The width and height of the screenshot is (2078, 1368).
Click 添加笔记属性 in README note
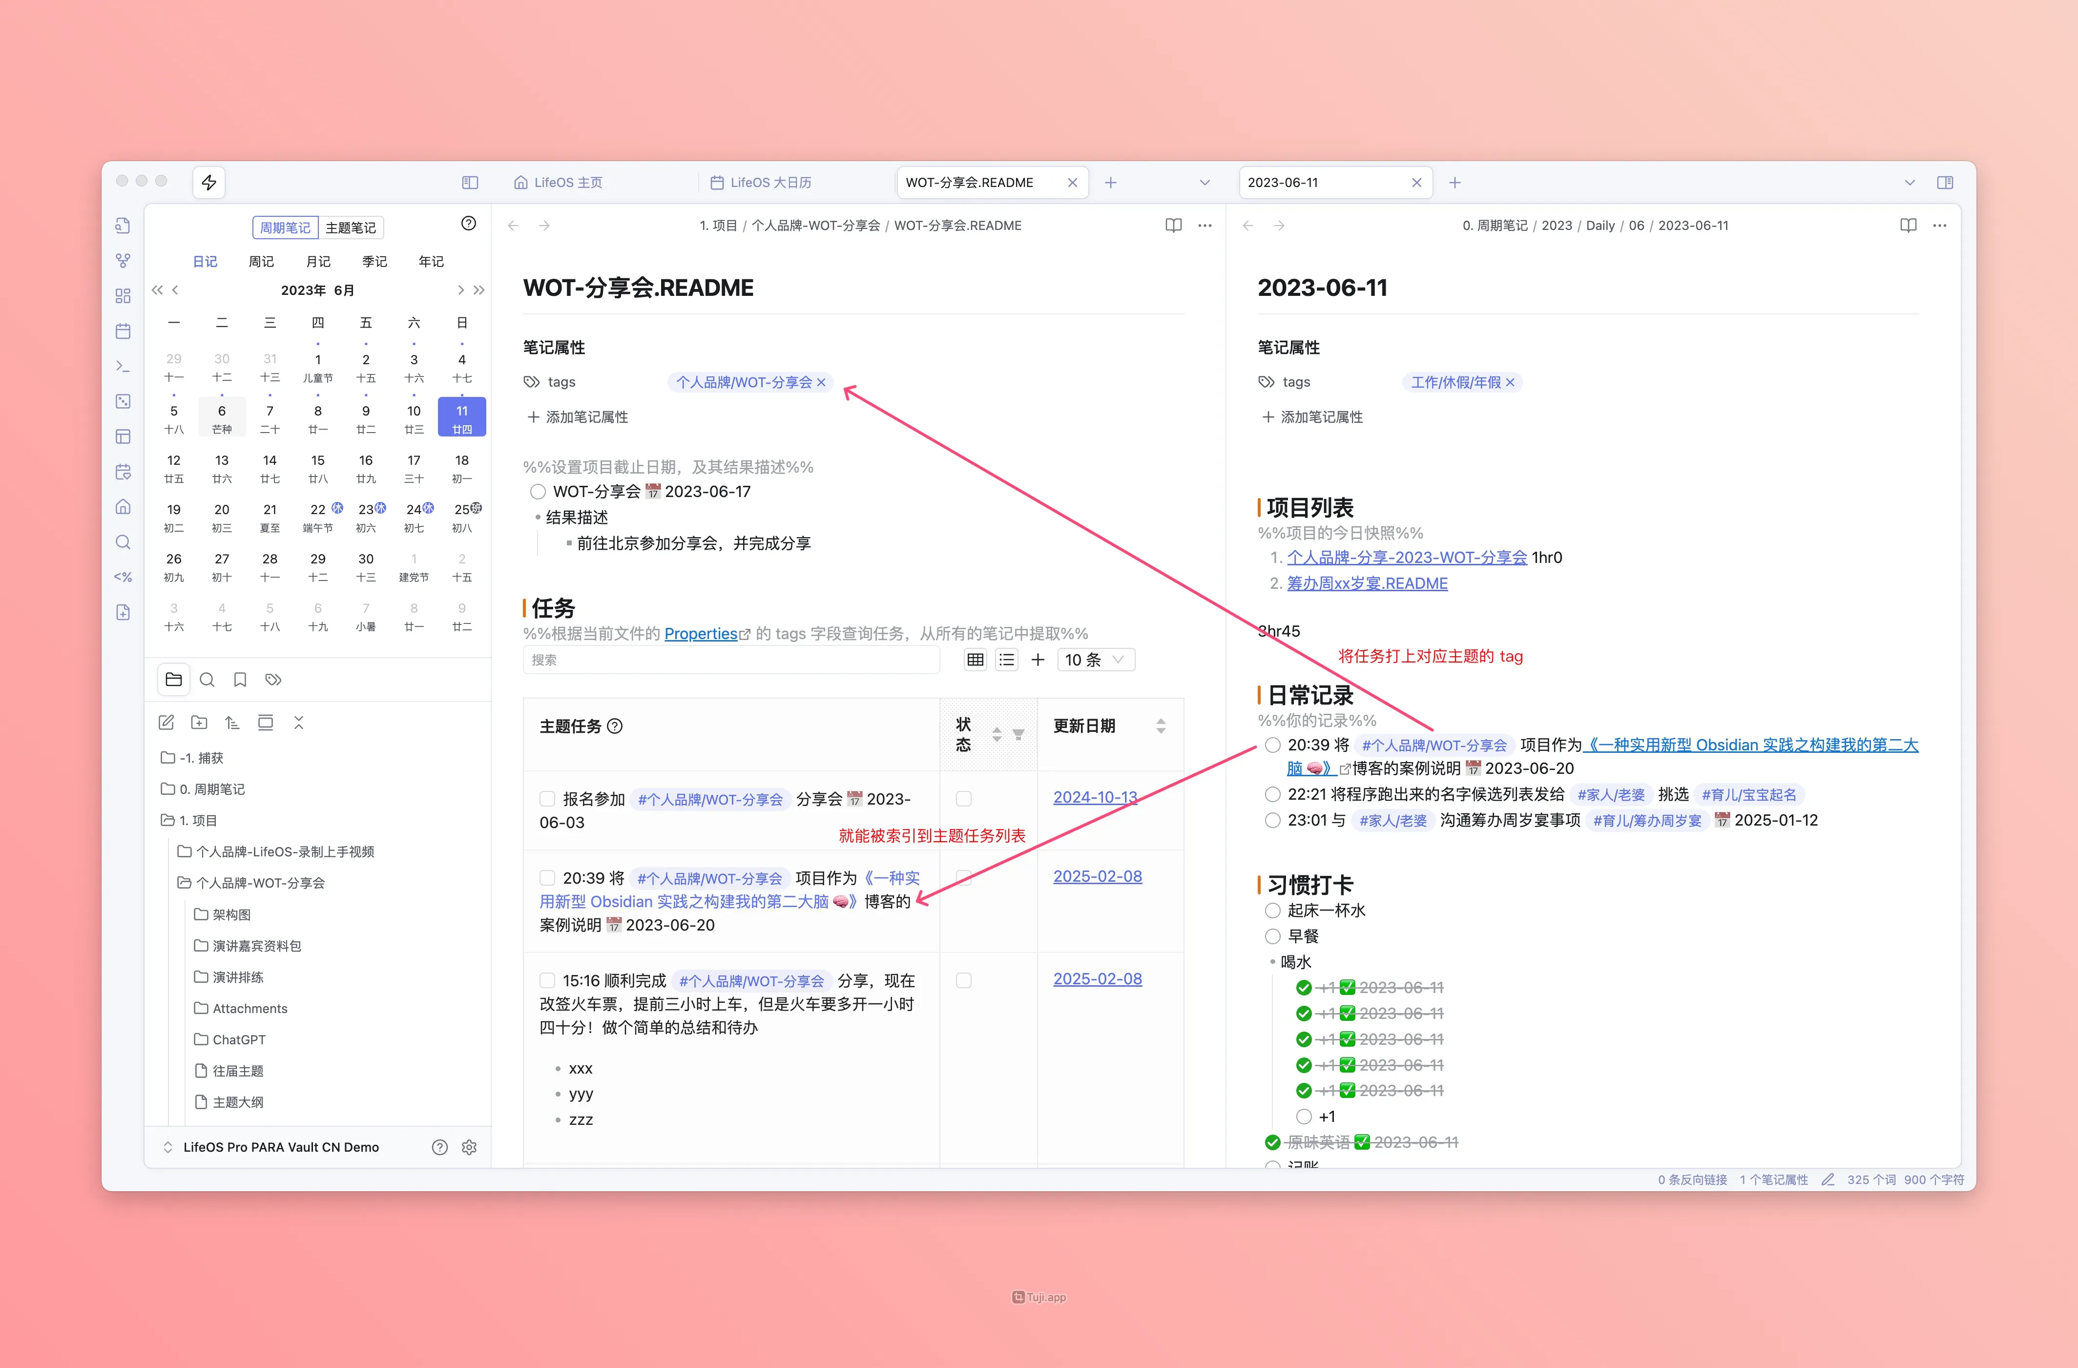point(578,417)
